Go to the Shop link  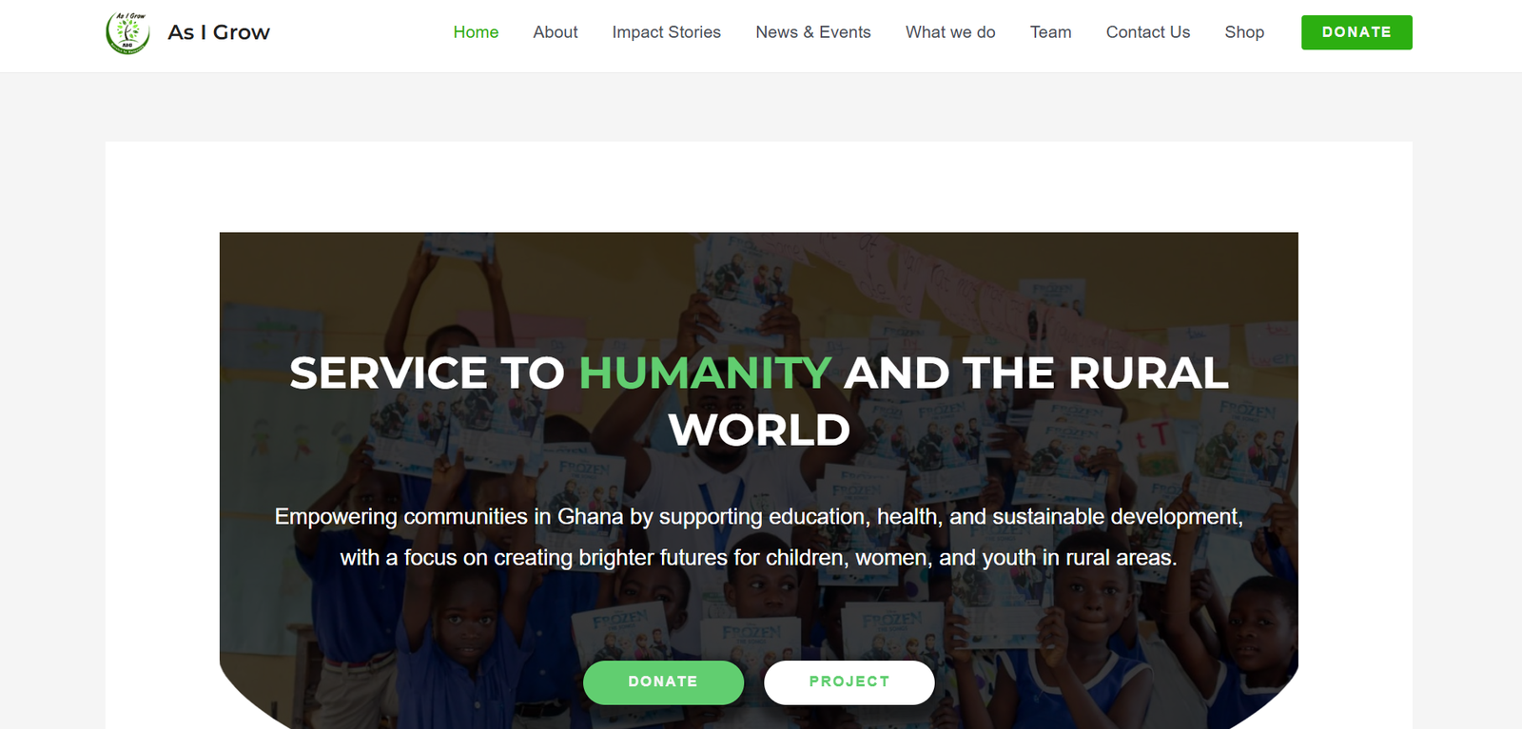click(x=1244, y=32)
